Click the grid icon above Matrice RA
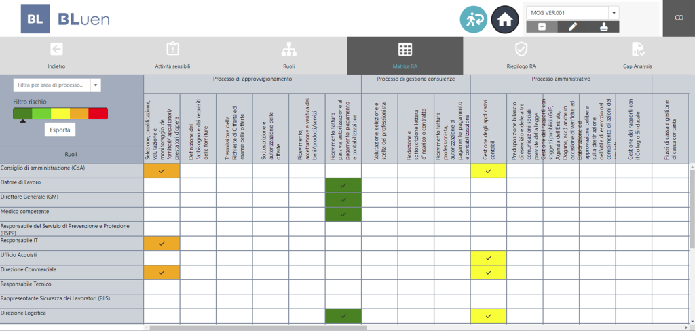The height and width of the screenshot is (331, 695). click(405, 50)
